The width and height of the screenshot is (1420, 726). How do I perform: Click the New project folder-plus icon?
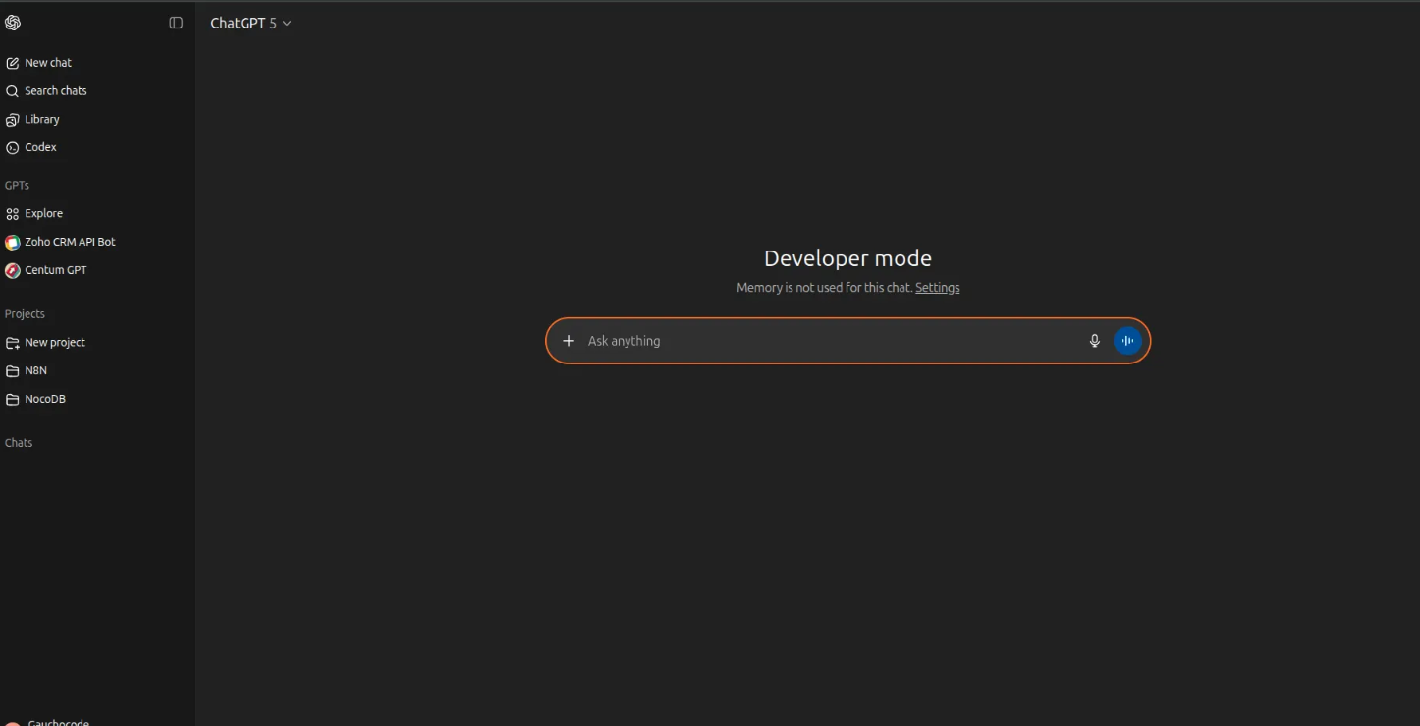[x=13, y=343]
